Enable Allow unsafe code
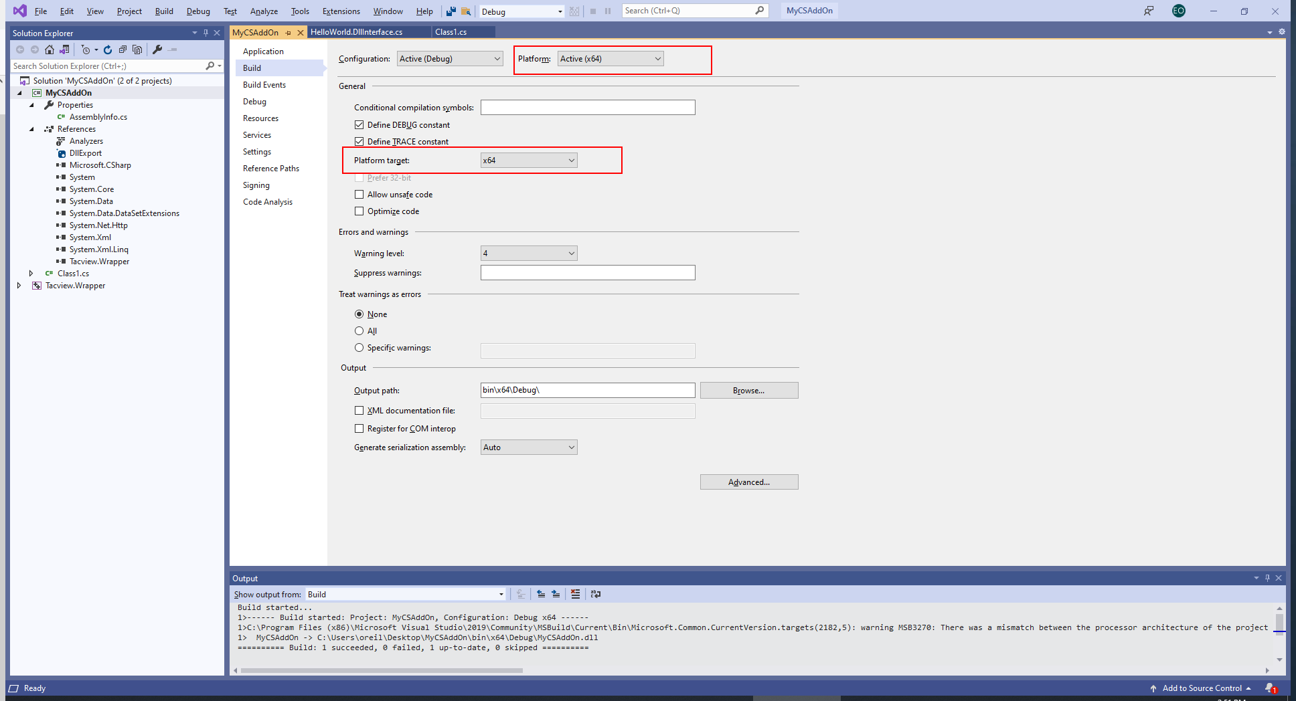The image size is (1296, 701). click(x=359, y=195)
